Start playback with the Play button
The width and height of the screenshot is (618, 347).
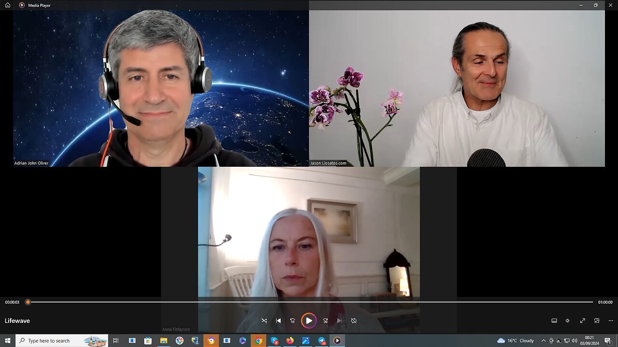(309, 320)
